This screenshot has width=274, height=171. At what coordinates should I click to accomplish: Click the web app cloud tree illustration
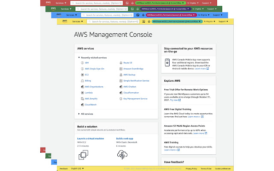(122, 155)
